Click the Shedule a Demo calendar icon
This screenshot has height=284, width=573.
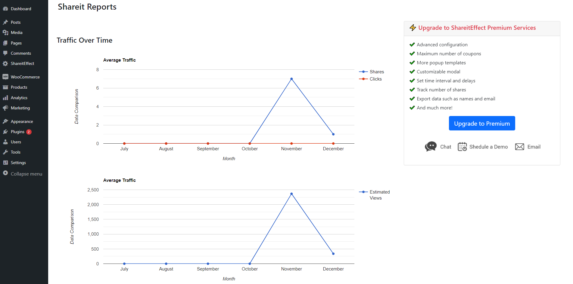pos(462,147)
